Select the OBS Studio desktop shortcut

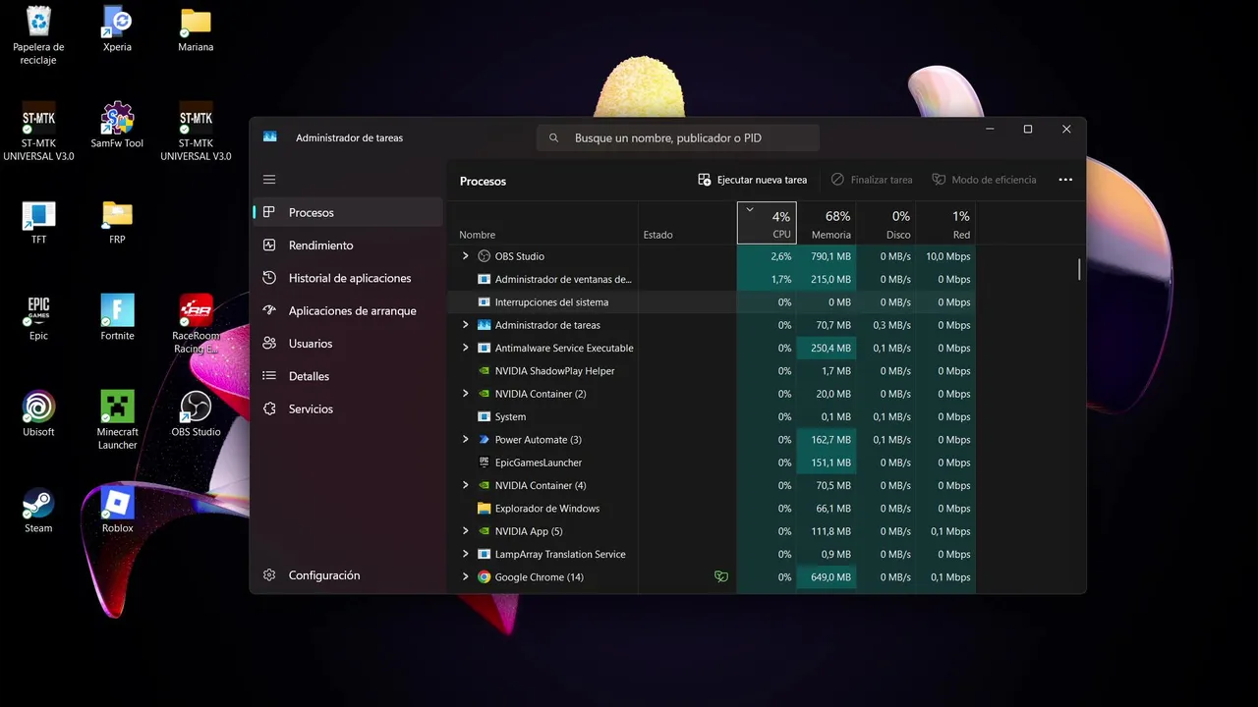[x=196, y=413]
